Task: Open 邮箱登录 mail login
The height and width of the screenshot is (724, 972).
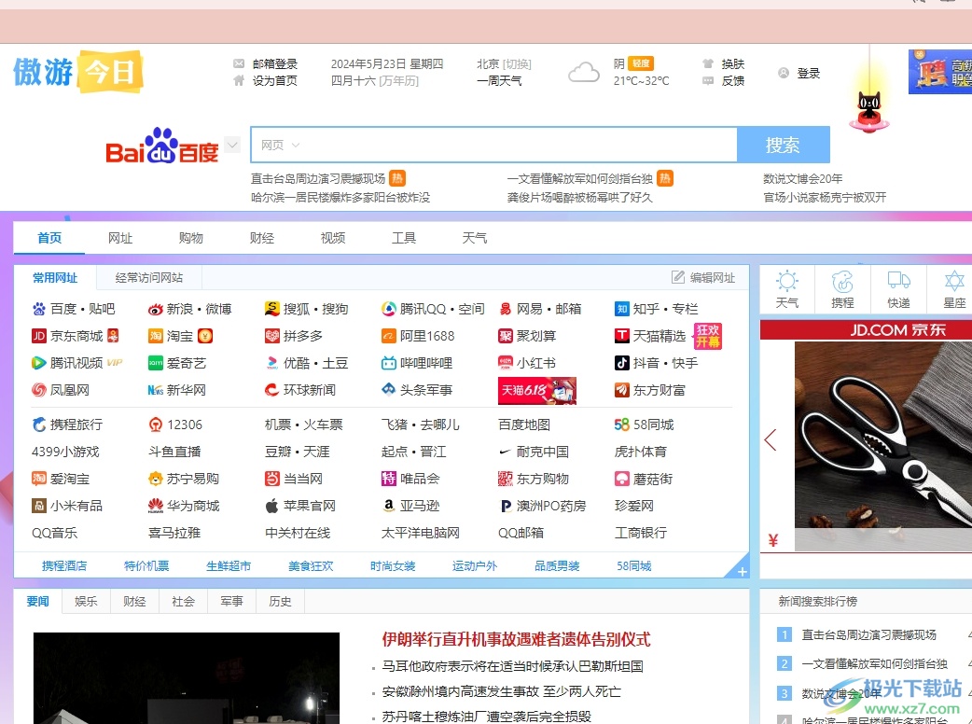Action: point(274,63)
